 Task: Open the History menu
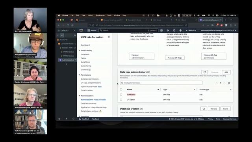tap(91, 15)
